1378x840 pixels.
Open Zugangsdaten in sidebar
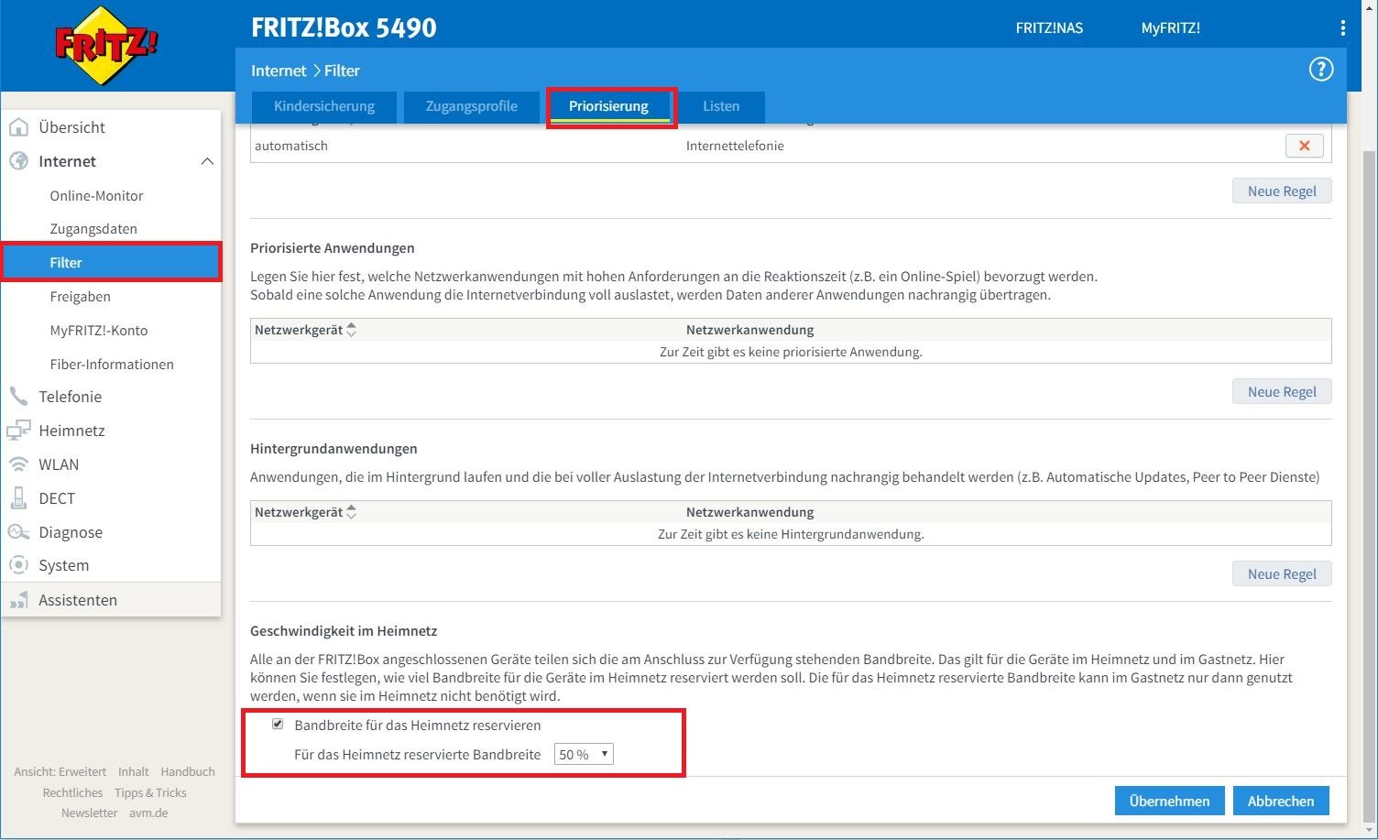point(93,229)
